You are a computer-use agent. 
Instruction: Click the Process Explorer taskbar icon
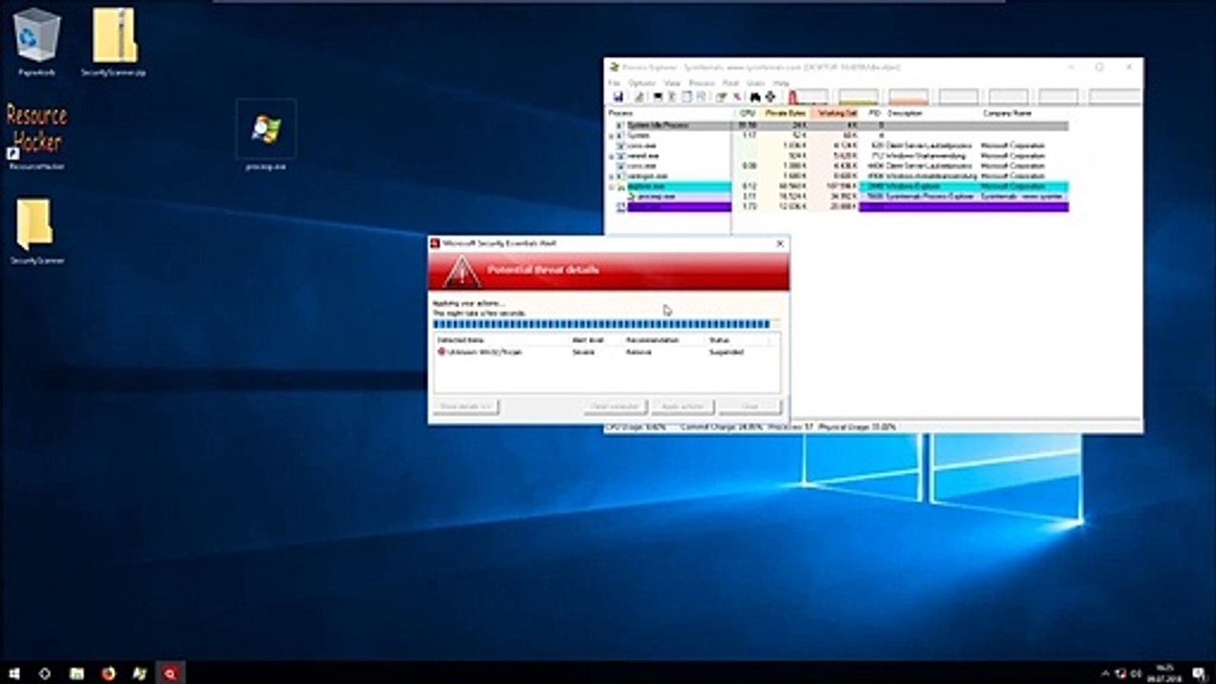140,673
